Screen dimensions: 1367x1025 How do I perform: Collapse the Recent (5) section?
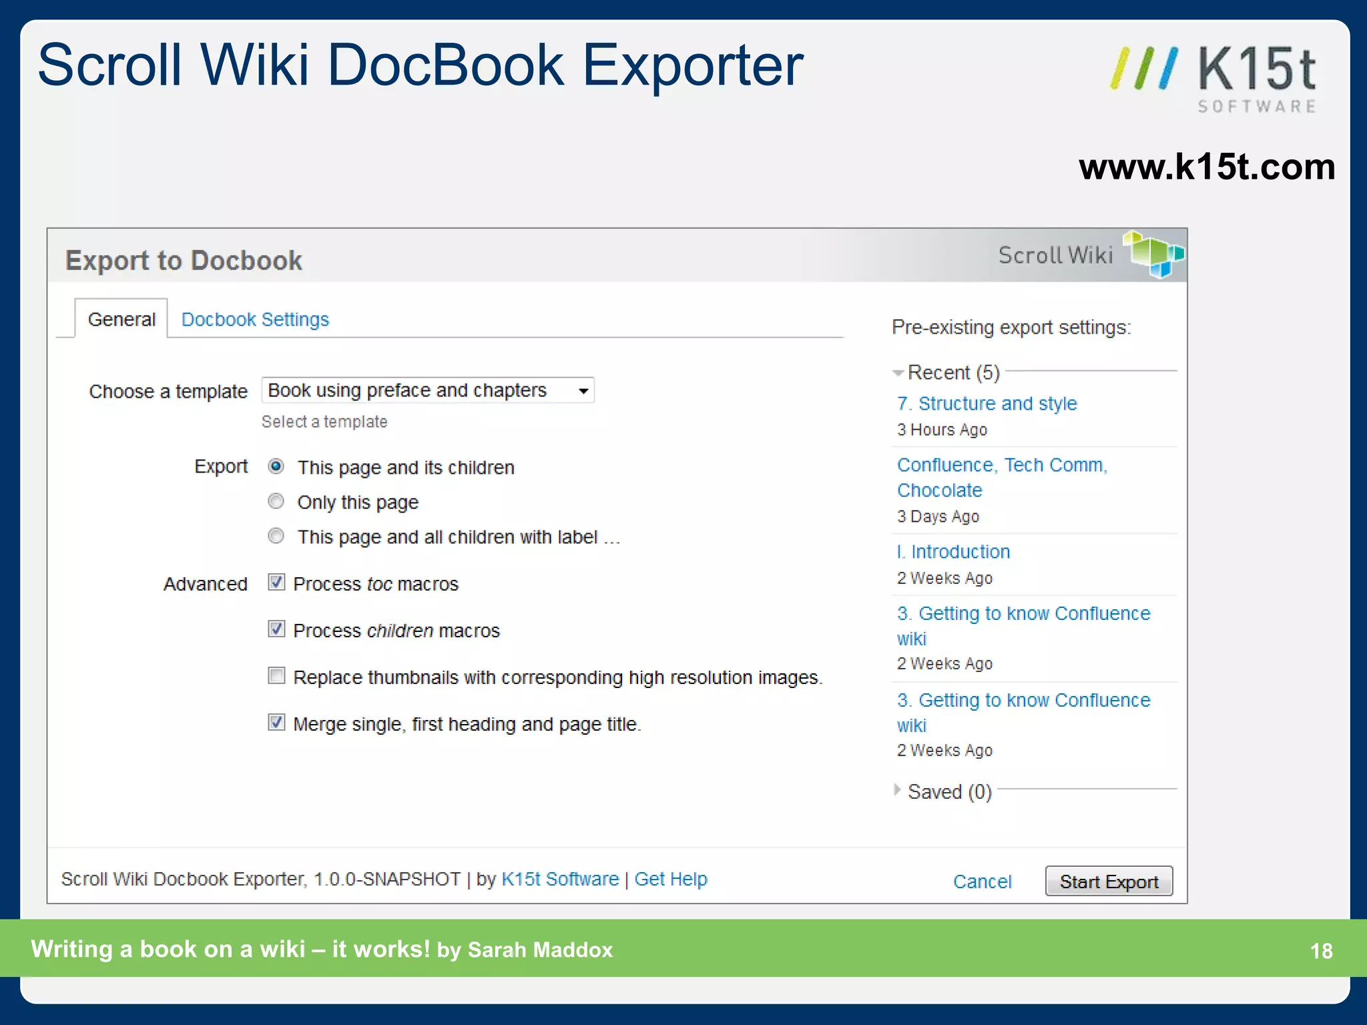(898, 372)
